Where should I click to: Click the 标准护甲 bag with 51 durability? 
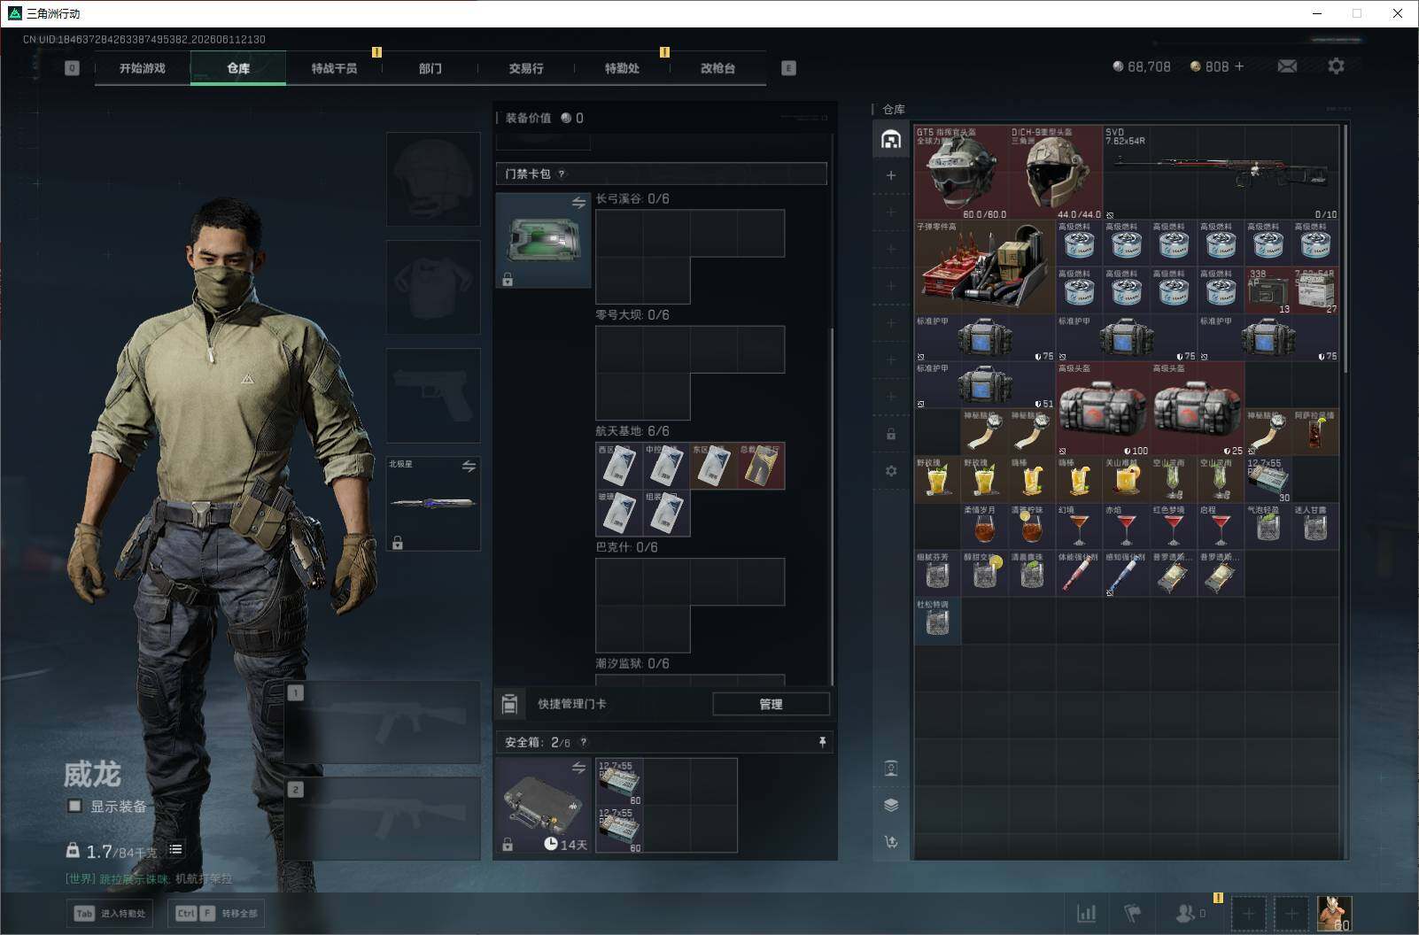(x=985, y=385)
